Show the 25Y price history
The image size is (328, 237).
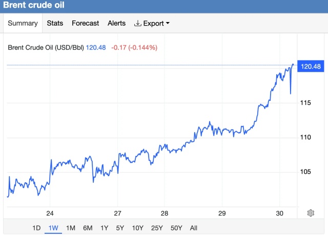pyautogui.click(x=156, y=228)
